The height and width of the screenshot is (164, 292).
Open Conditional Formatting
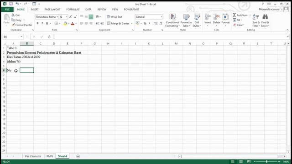(x=172, y=20)
